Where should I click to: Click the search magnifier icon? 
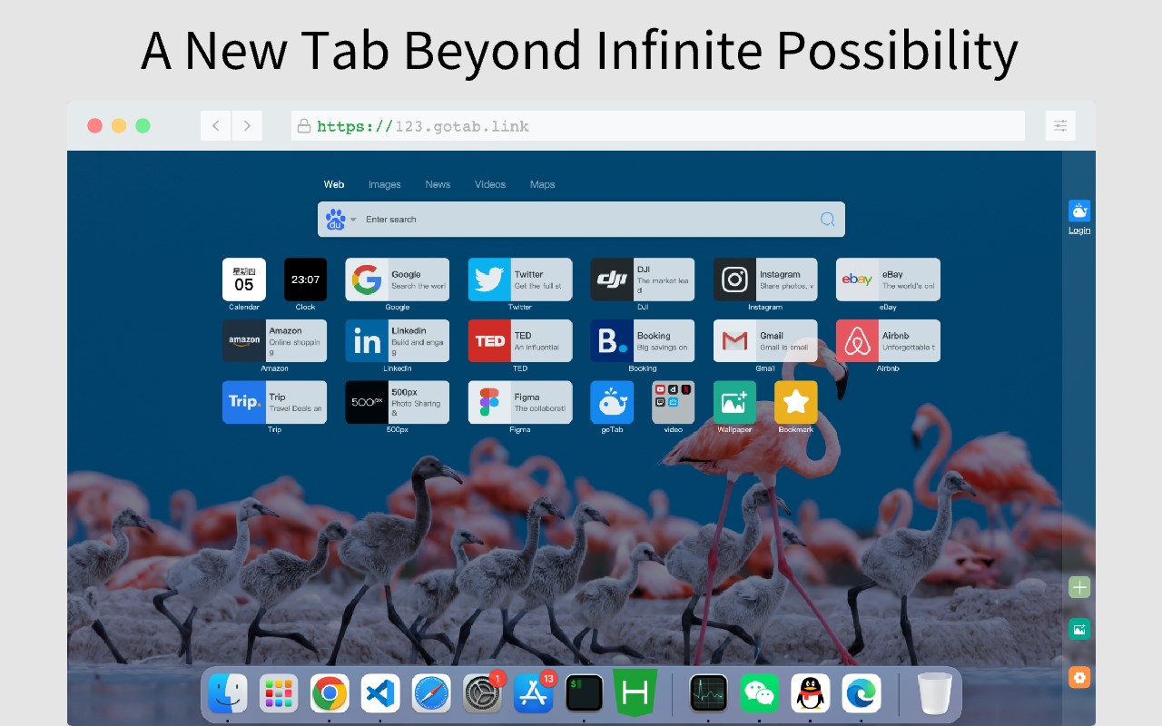point(827,219)
